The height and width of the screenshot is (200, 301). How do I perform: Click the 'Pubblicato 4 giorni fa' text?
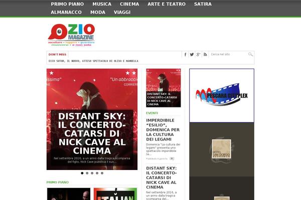[157, 159]
